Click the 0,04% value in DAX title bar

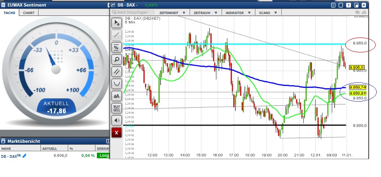[x=151, y=5]
